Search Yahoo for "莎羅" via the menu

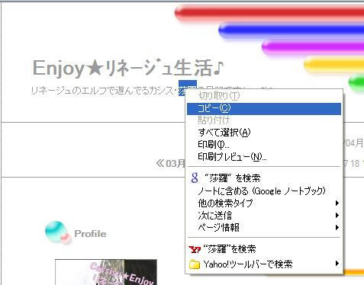pyautogui.click(x=264, y=249)
